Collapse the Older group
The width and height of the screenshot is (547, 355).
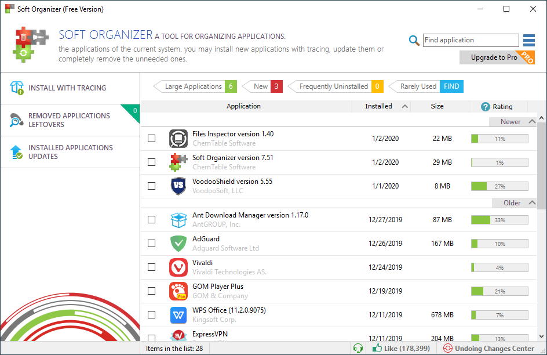(x=532, y=203)
